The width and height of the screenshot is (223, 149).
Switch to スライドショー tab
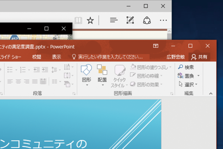[10, 57]
